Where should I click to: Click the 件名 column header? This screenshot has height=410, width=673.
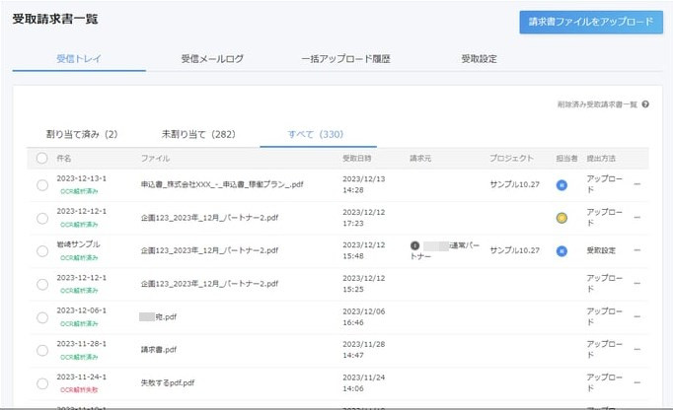pos(64,159)
